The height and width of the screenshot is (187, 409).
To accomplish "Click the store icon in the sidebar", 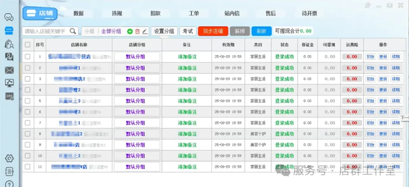I will (9, 31).
